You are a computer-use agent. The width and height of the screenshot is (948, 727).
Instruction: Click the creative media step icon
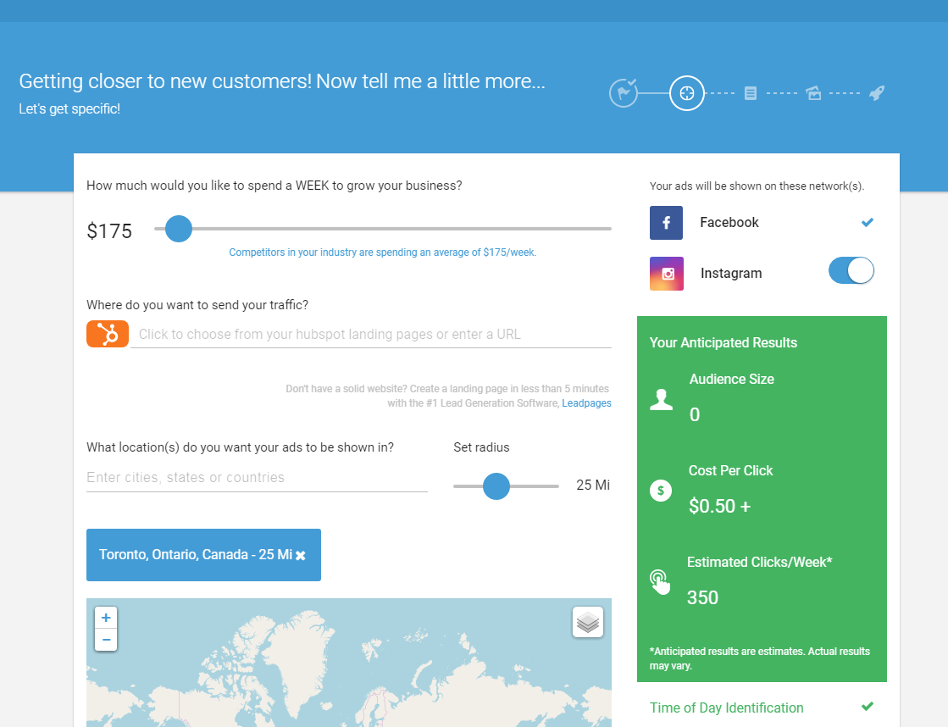click(813, 93)
